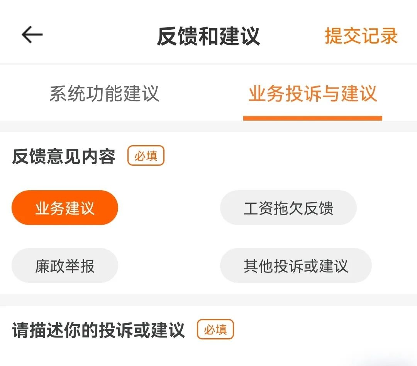
Task: Select the 工资拖欠反馈 option
Action: tap(288, 208)
